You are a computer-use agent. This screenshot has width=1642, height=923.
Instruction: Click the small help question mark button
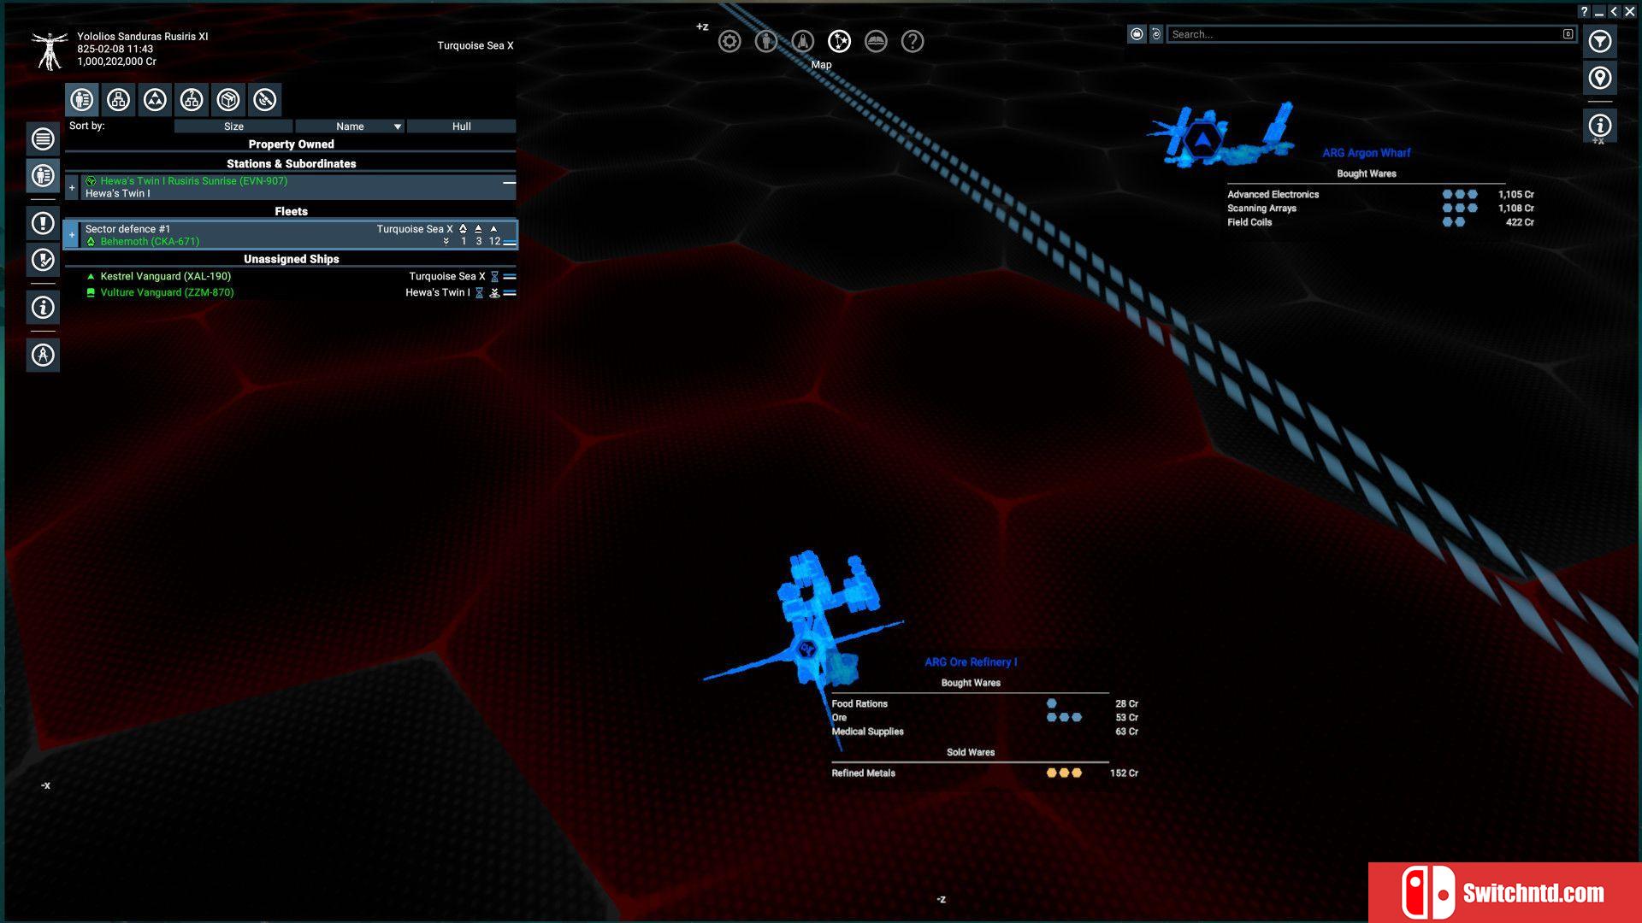(1584, 12)
